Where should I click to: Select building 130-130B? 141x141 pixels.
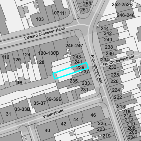[48, 53]
